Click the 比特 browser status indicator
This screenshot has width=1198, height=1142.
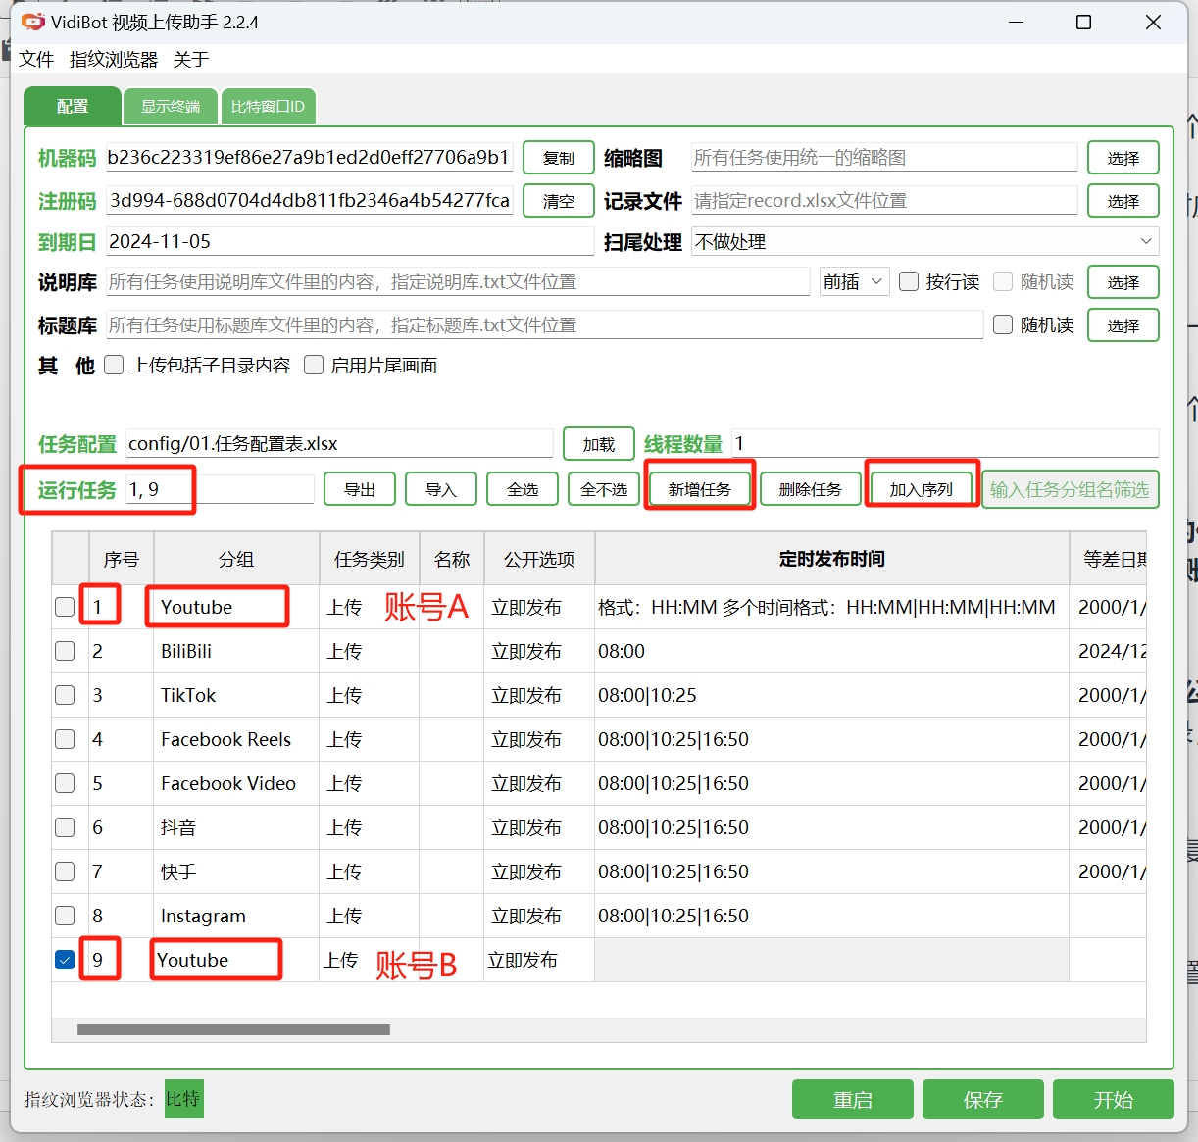coord(183,1099)
